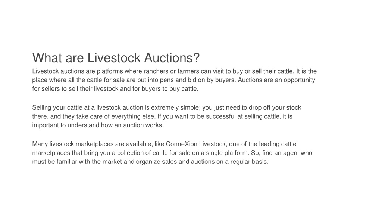Image resolution: width=382 pixels, height=215 pixels.
Task: Click the heading What are Livestock Auctions?
Action: pos(116,58)
